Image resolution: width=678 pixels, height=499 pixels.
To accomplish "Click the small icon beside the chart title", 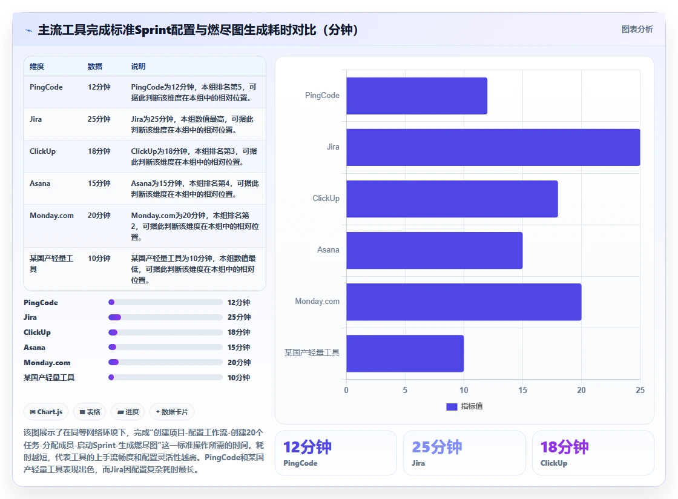I will [28, 30].
